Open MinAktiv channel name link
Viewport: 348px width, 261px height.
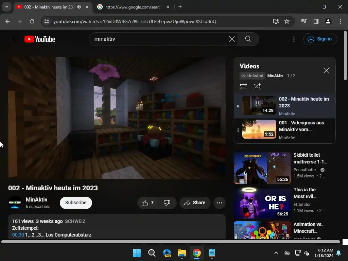pyautogui.click(x=36, y=200)
